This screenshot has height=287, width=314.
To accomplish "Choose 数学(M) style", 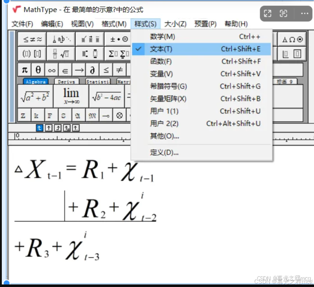I will tap(201, 37).
